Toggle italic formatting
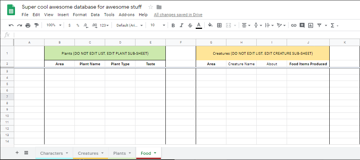This screenshot has width=360, height=160. point(181,25)
